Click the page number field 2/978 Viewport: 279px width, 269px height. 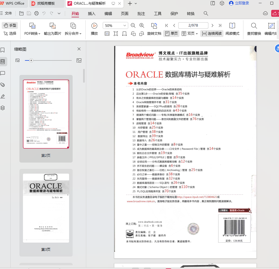[193, 25]
